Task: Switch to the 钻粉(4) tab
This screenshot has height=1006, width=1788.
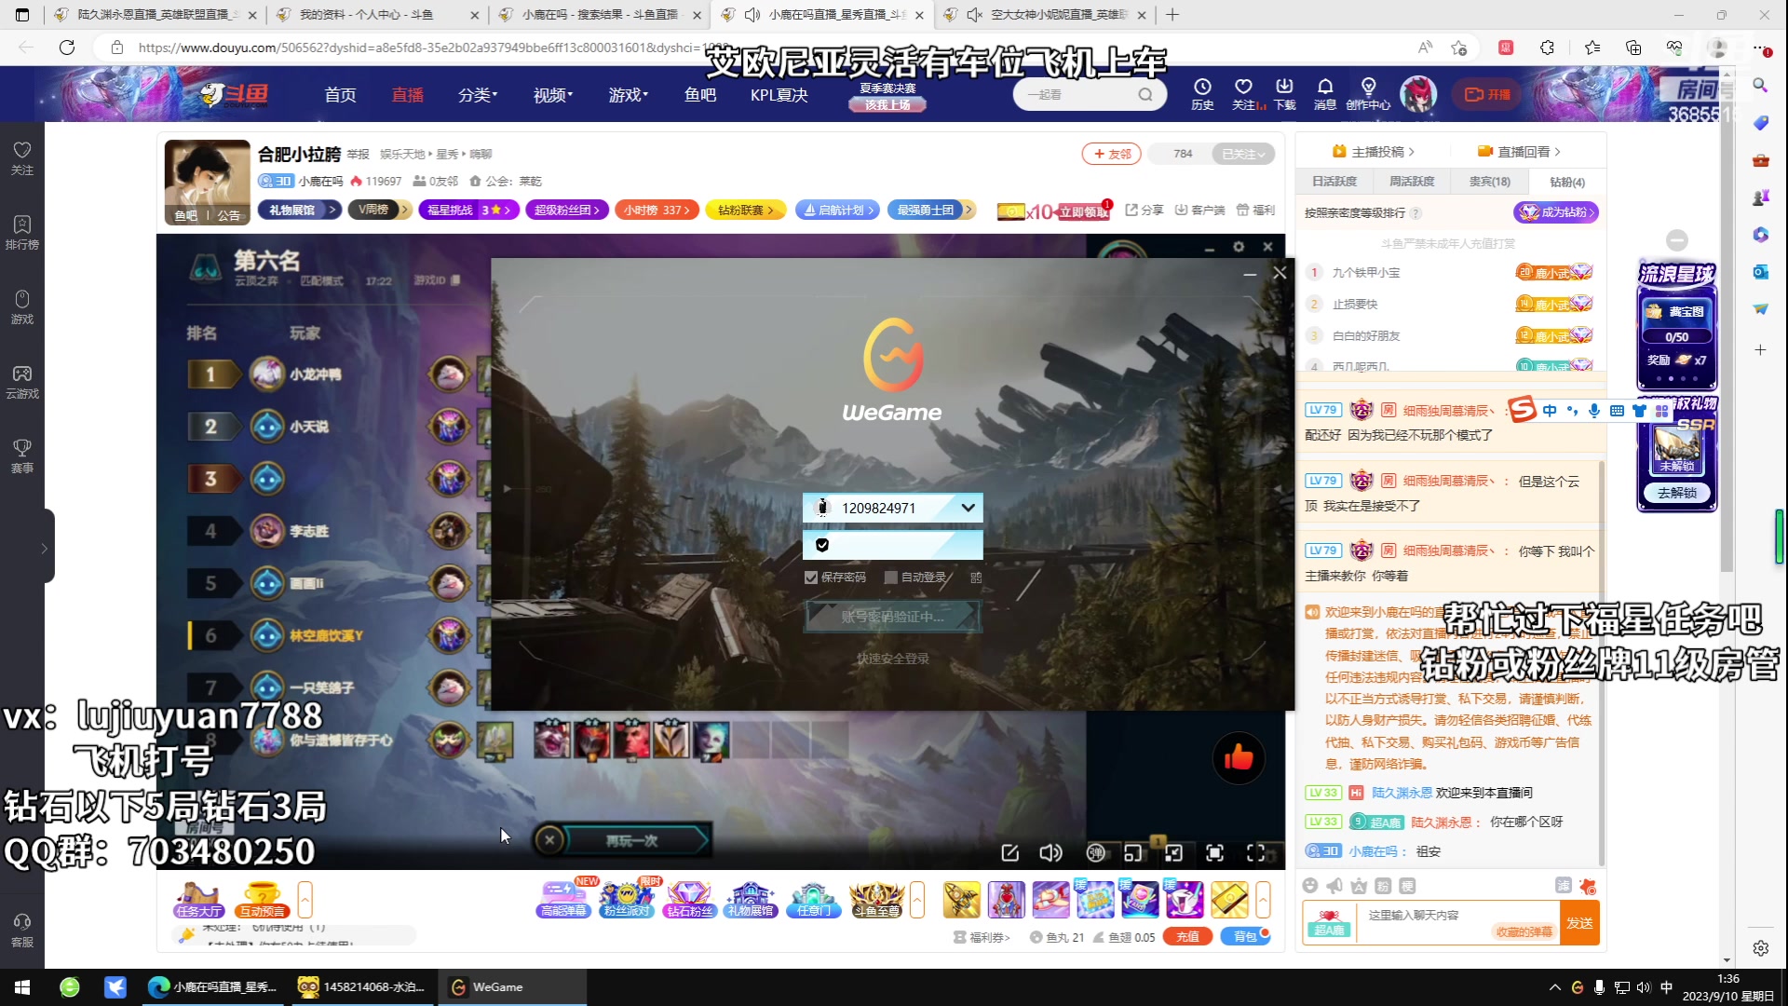Action: pyautogui.click(x=1567, y=182)
